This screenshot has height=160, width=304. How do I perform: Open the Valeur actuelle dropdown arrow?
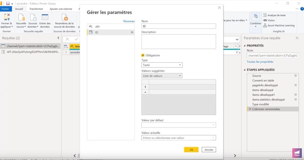point(213,138)
